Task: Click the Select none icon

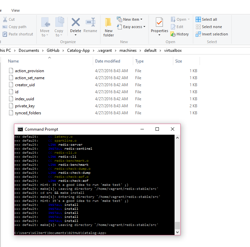Action: click(x=198, y=27)
